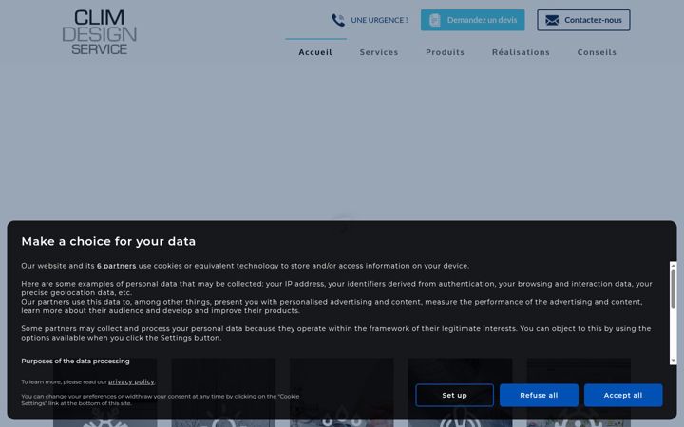Image resolution: width=684 pixels, height=427 pixels.
Task: Click the cookie banner scrollbar thumb
Action: point(674,288)
